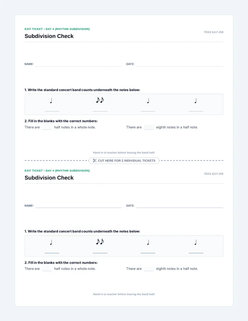The image size is (248, 321).
Task: Click the eighth notes blank in bottom ticket
Action: point(149,269)
